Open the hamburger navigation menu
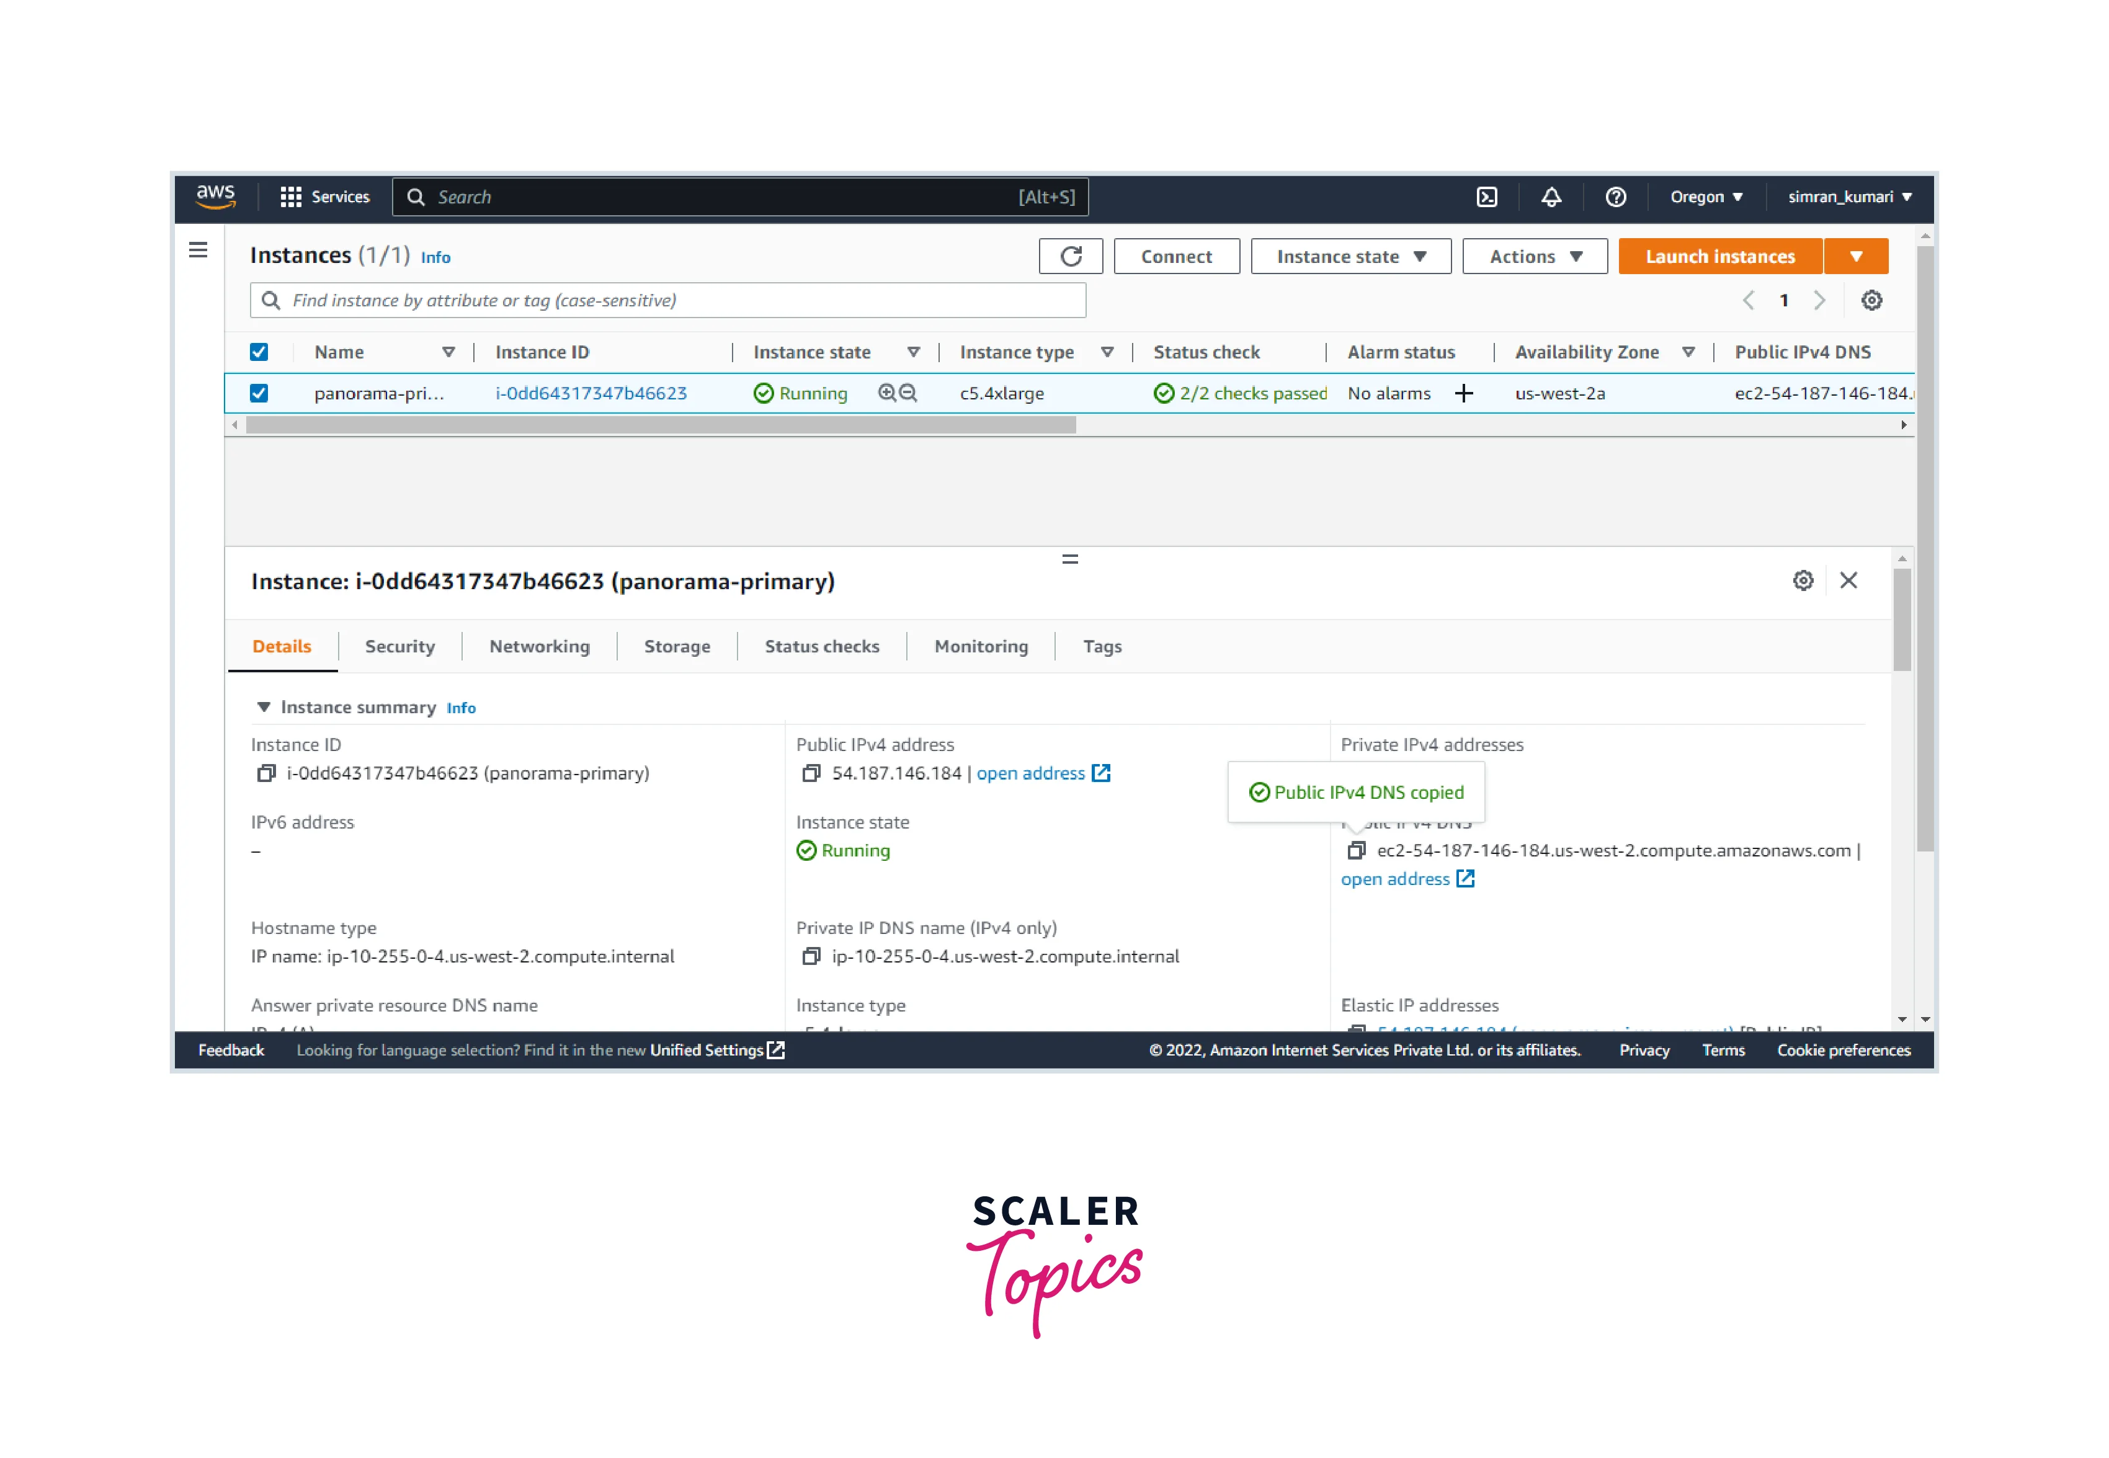 click(198, 251)
